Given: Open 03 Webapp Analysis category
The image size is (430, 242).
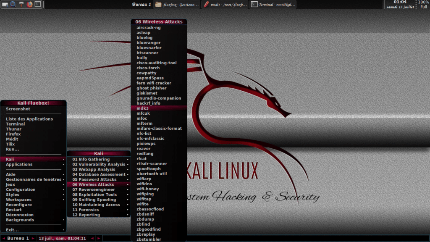Looking at the screenshot, I should [x=99, y=170].
